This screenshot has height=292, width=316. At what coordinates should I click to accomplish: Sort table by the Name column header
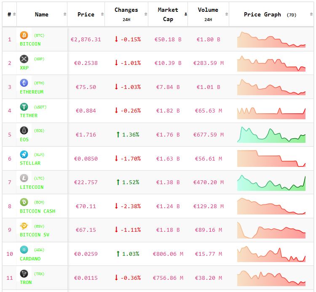(42, 14)
